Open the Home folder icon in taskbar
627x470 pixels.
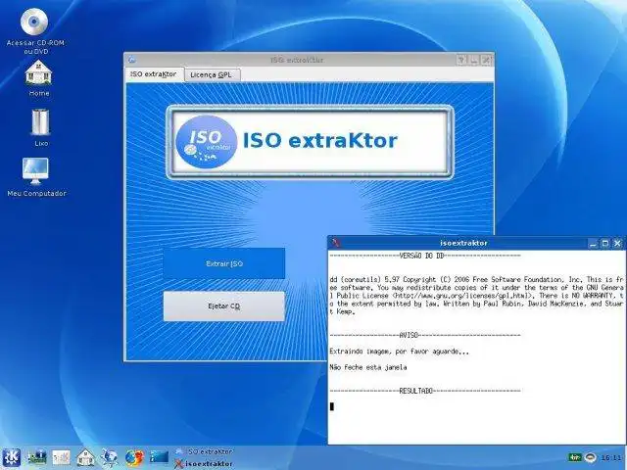[x=85, y=457]
